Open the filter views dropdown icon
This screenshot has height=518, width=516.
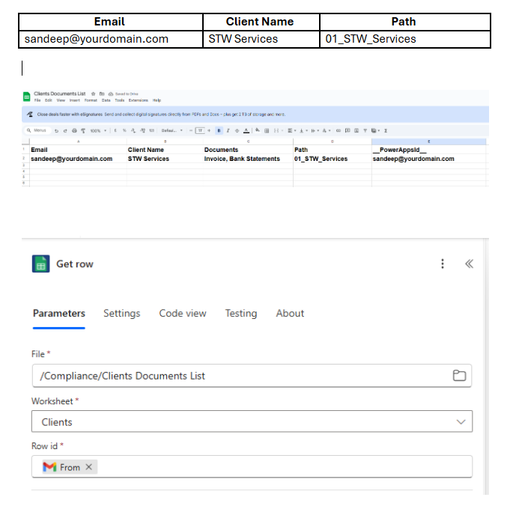375,131
